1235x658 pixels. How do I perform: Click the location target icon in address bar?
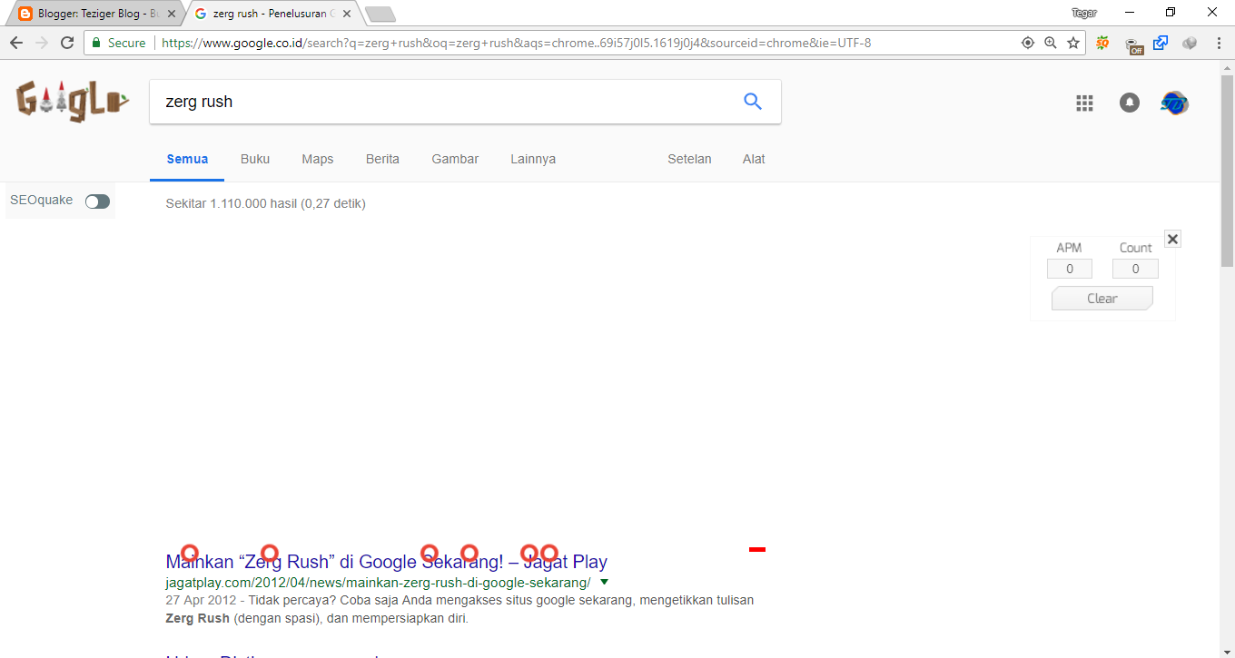(1028, 43)
